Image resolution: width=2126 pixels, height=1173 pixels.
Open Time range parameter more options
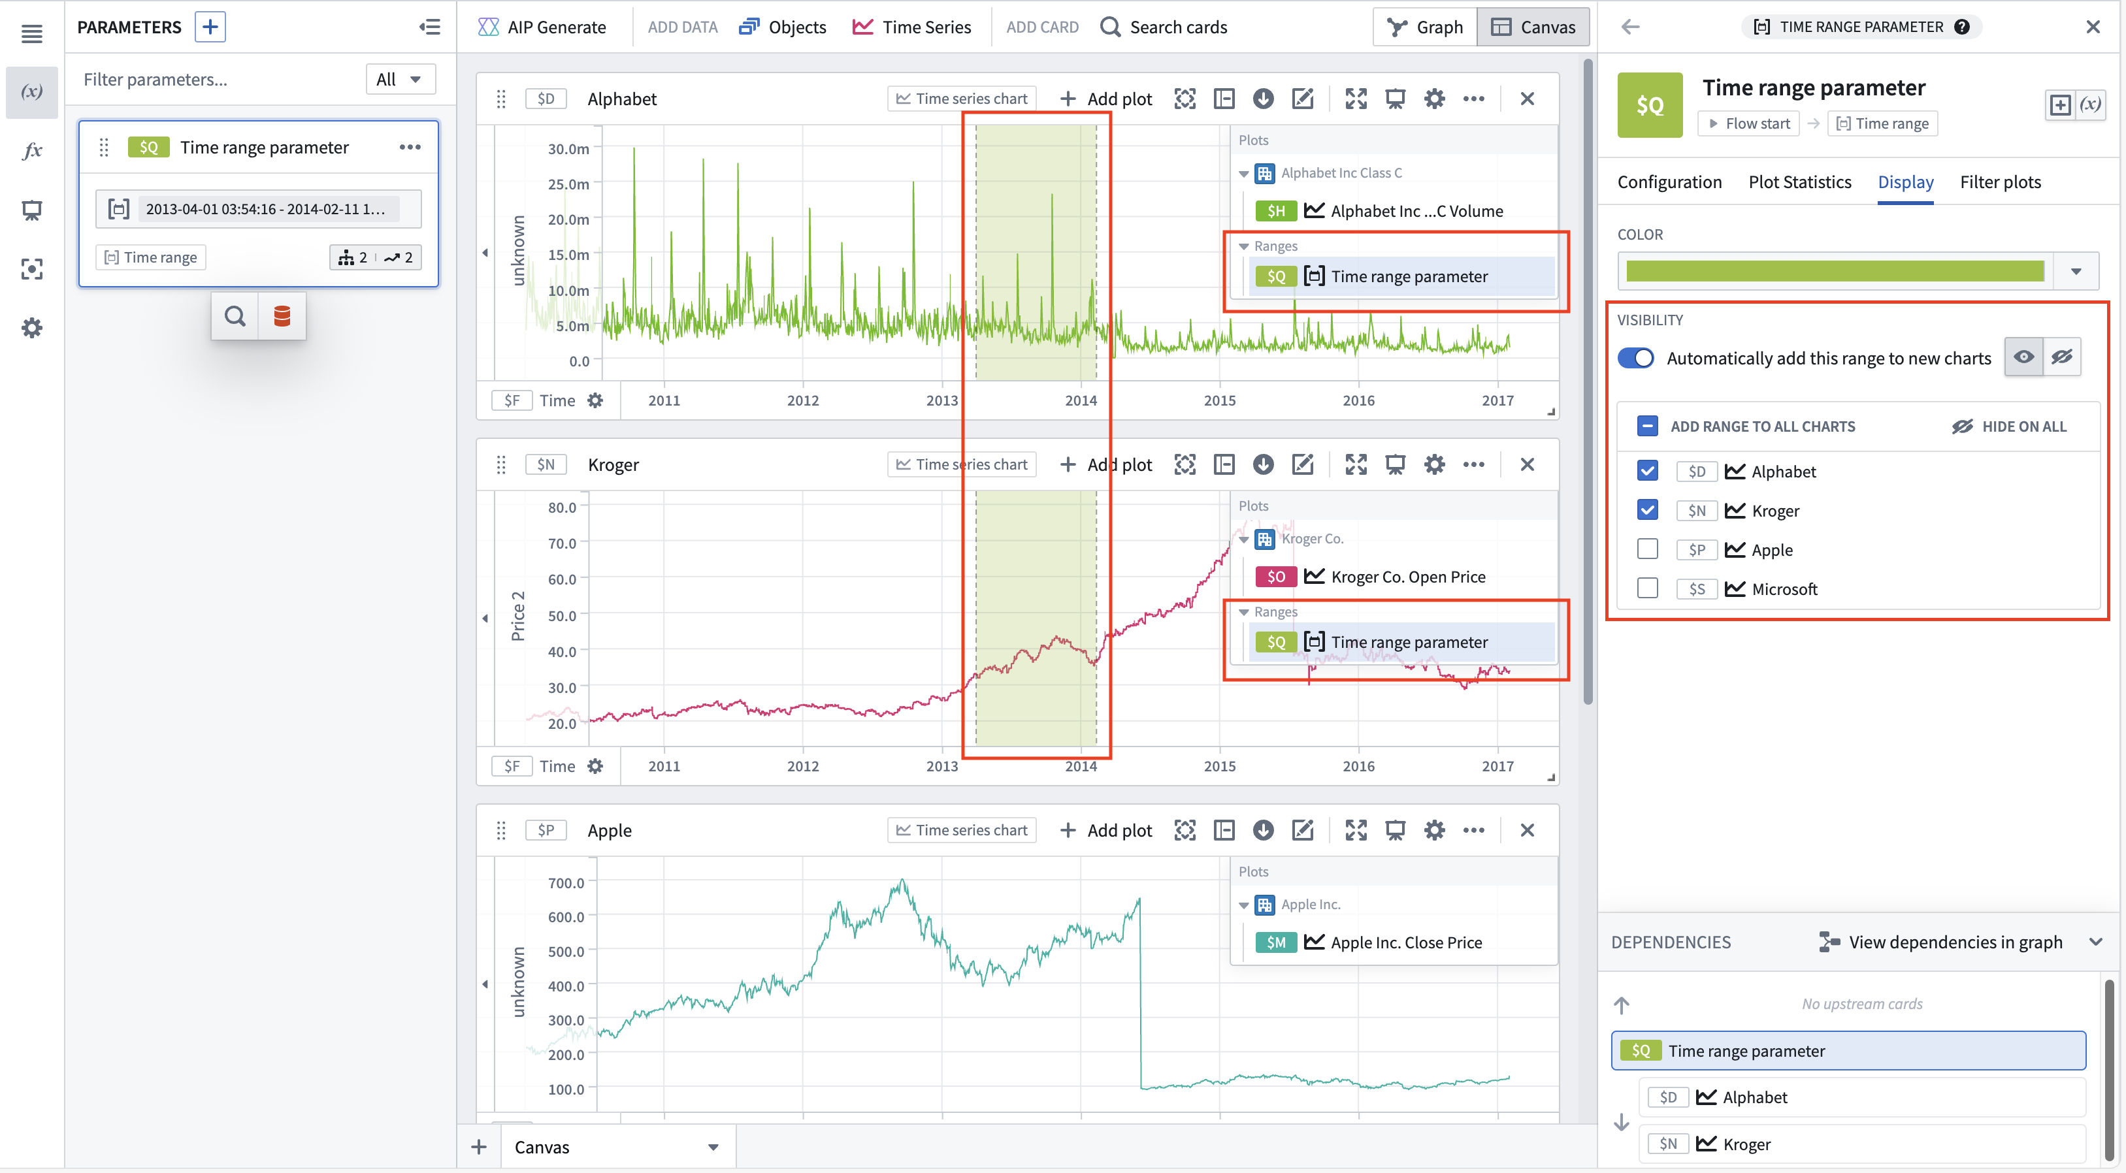[x=410, y=147]
